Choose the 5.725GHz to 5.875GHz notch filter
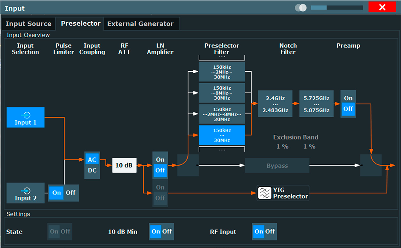401x248 pixels. tap(316, 104)
